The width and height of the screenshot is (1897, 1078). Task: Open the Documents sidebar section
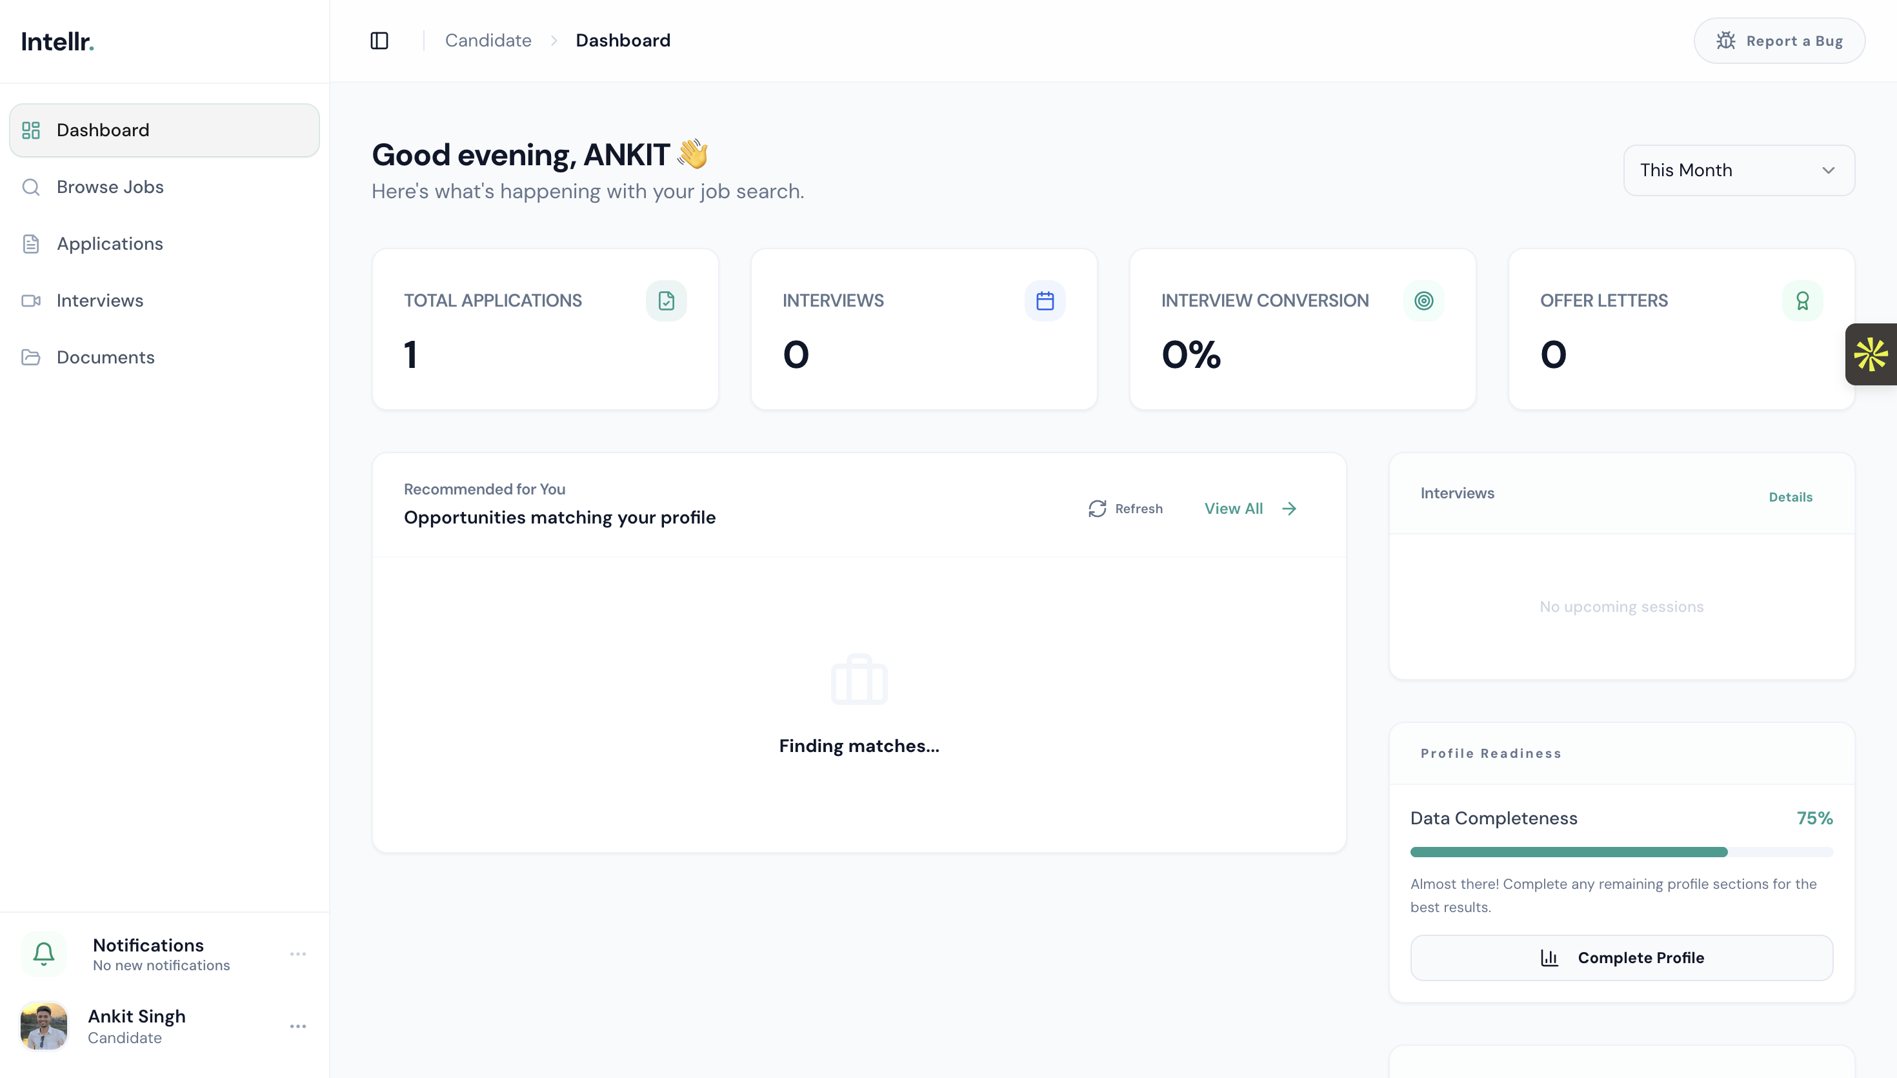click(x=105, y=358)
